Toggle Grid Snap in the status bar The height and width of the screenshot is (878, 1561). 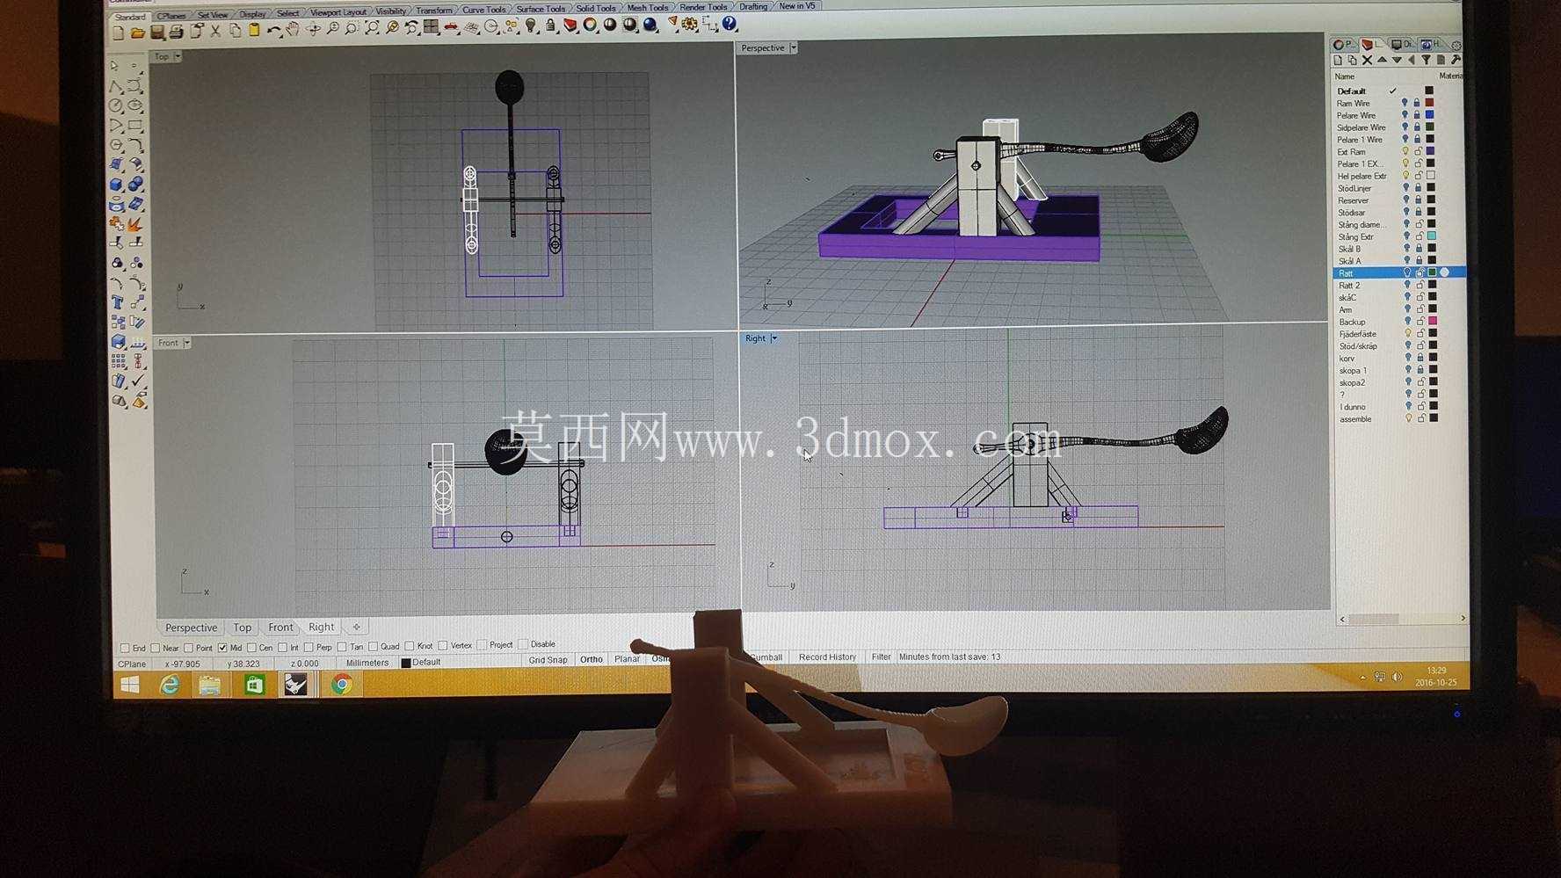pos(548,660)
